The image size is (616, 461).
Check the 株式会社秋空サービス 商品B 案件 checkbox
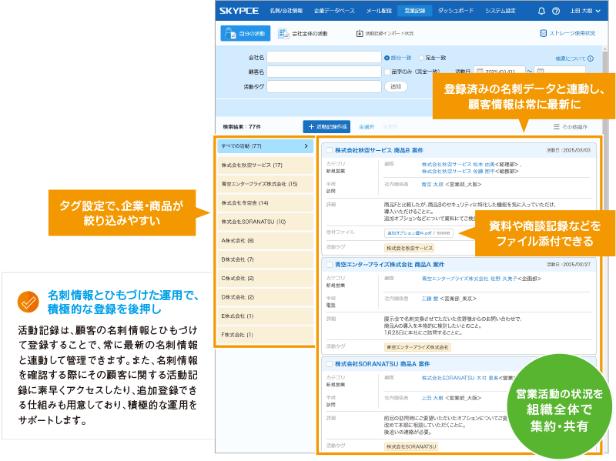[x=330, y=150]
